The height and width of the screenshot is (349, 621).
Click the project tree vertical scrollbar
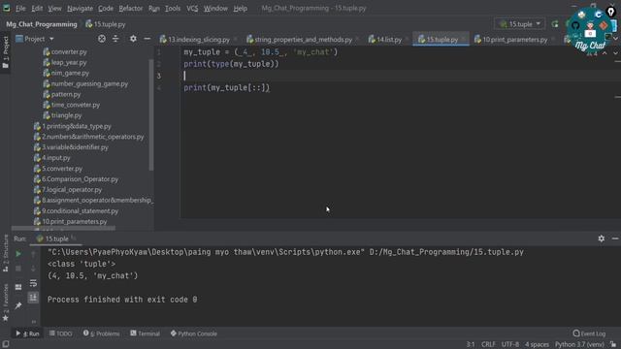point(151,114)
